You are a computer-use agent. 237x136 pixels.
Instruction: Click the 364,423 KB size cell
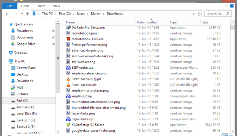pos(213,125)
